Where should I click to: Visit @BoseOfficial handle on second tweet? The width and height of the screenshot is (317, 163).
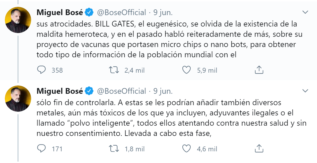click(122, 91)
